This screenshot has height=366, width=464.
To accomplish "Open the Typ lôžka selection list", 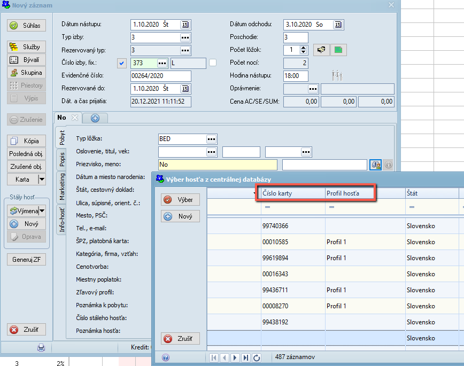I will coord(212,139).
